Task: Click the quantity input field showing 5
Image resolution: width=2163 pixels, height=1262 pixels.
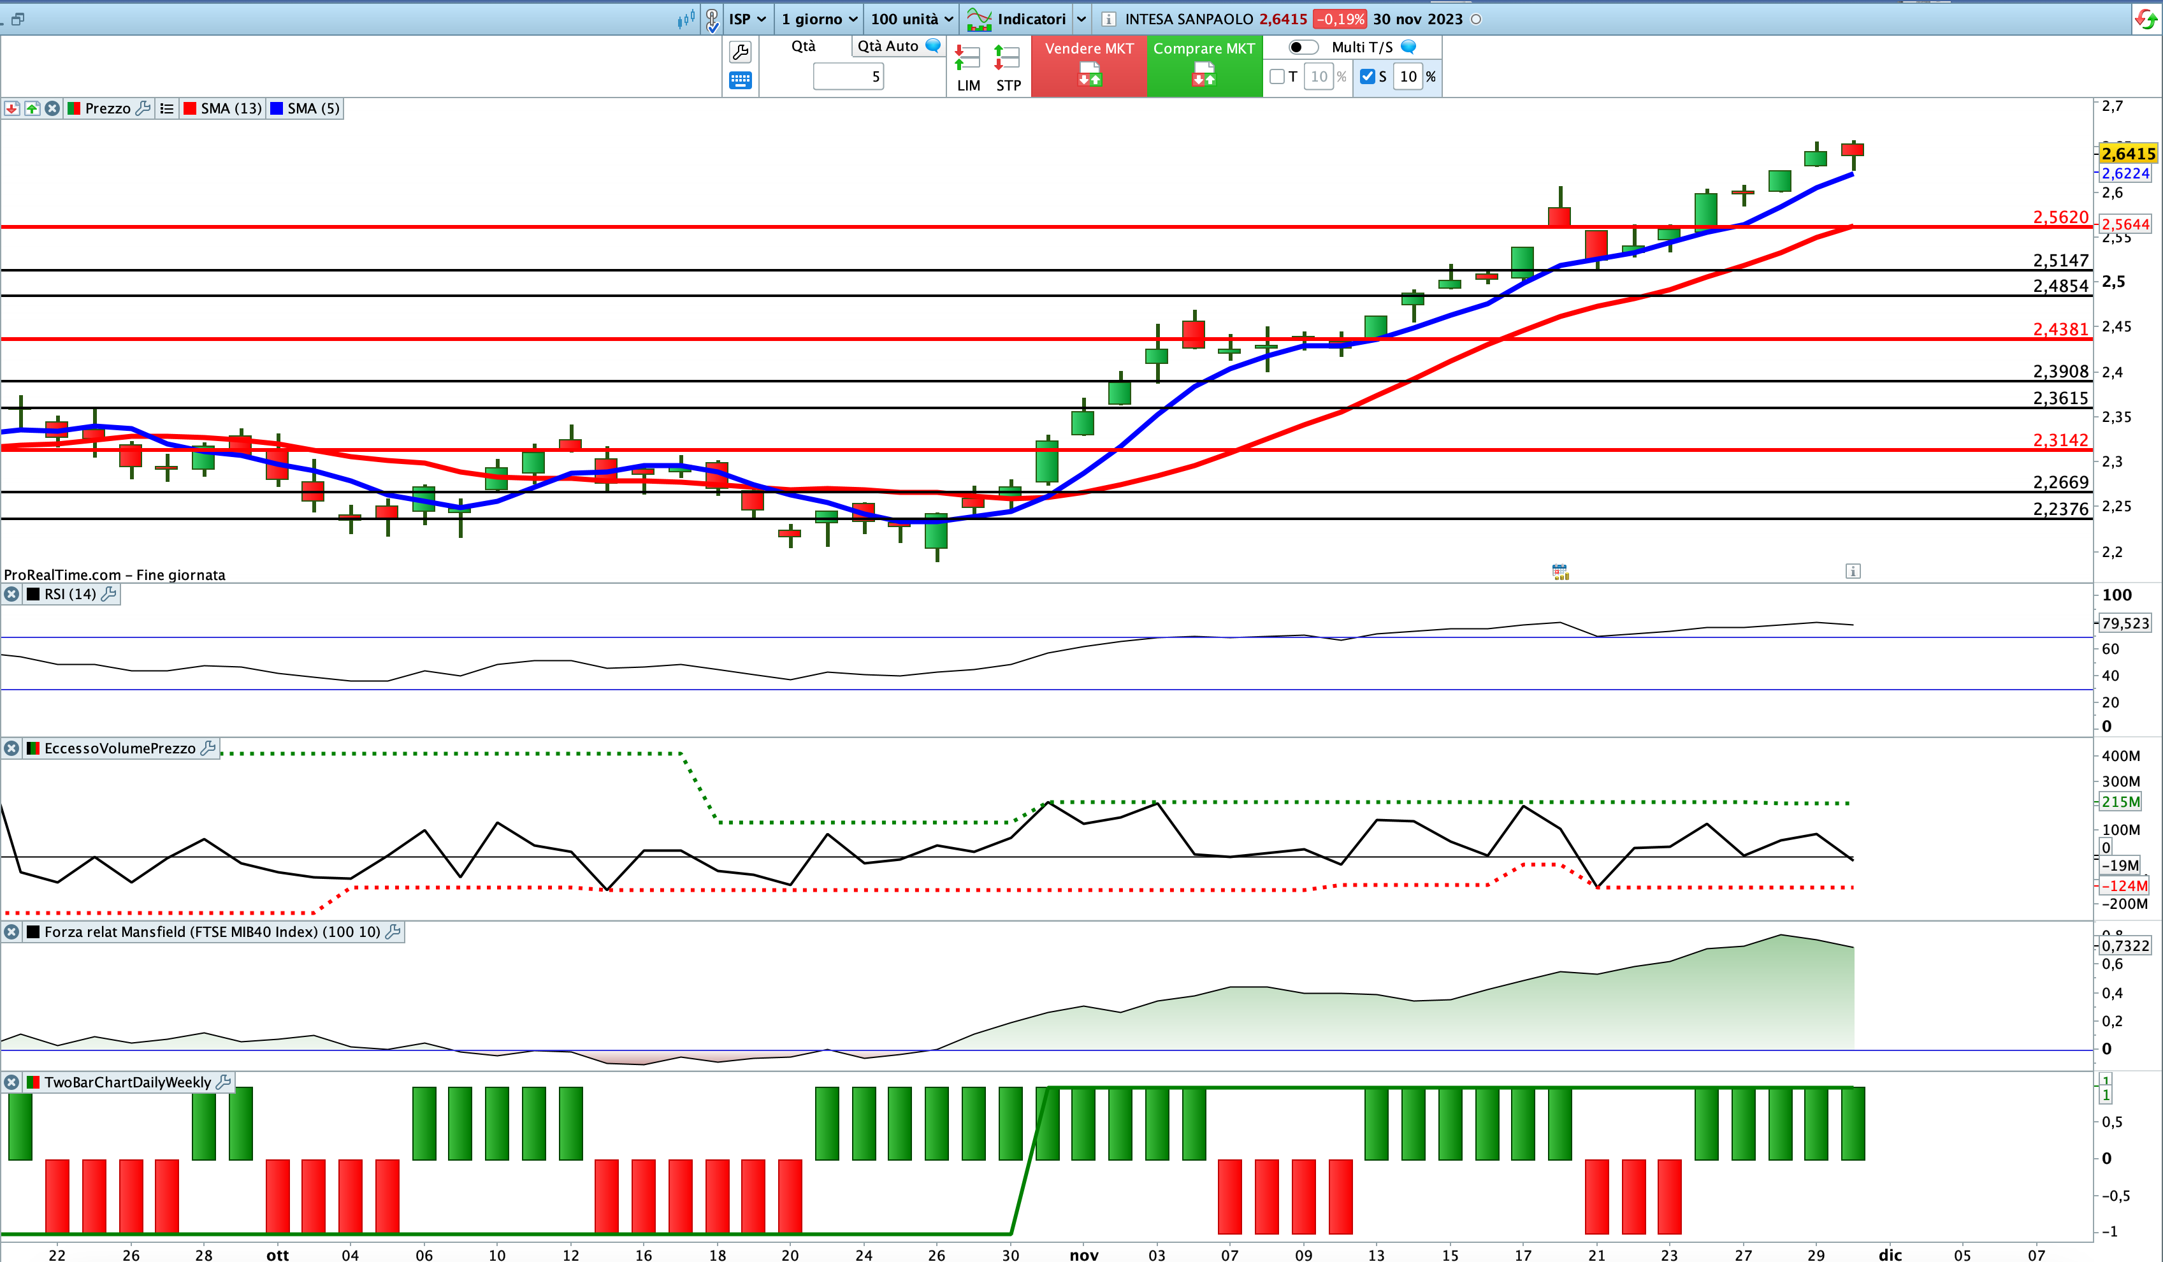Action: pos(848,76)
